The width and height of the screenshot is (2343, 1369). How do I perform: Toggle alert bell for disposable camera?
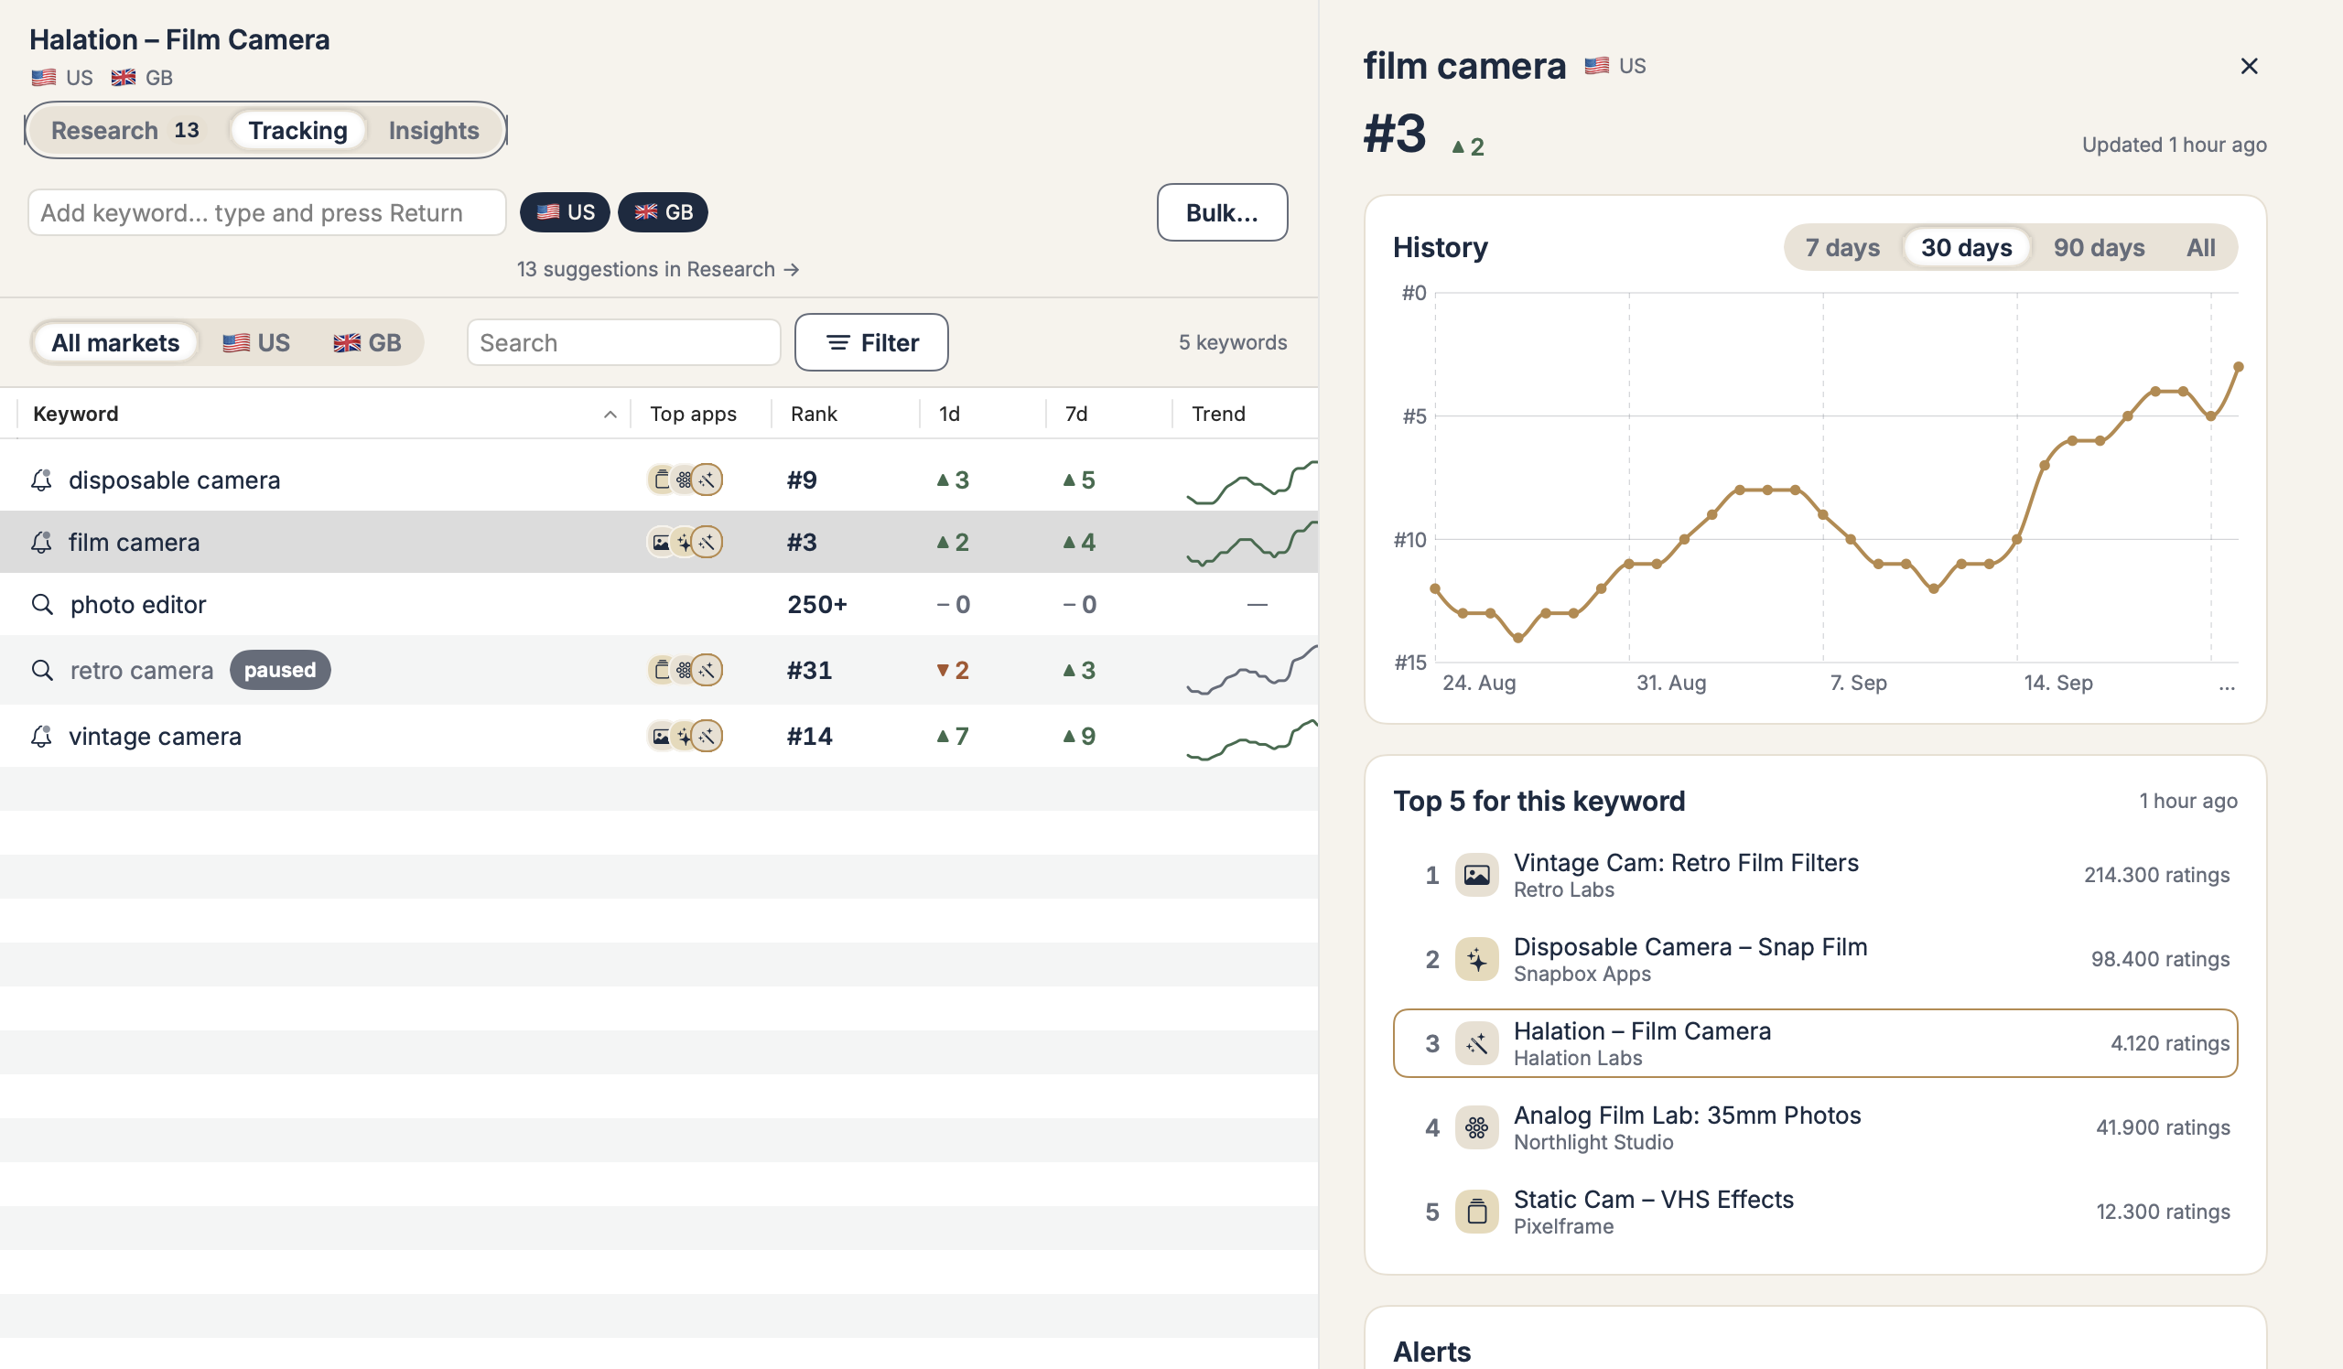[x=41, y=480]
